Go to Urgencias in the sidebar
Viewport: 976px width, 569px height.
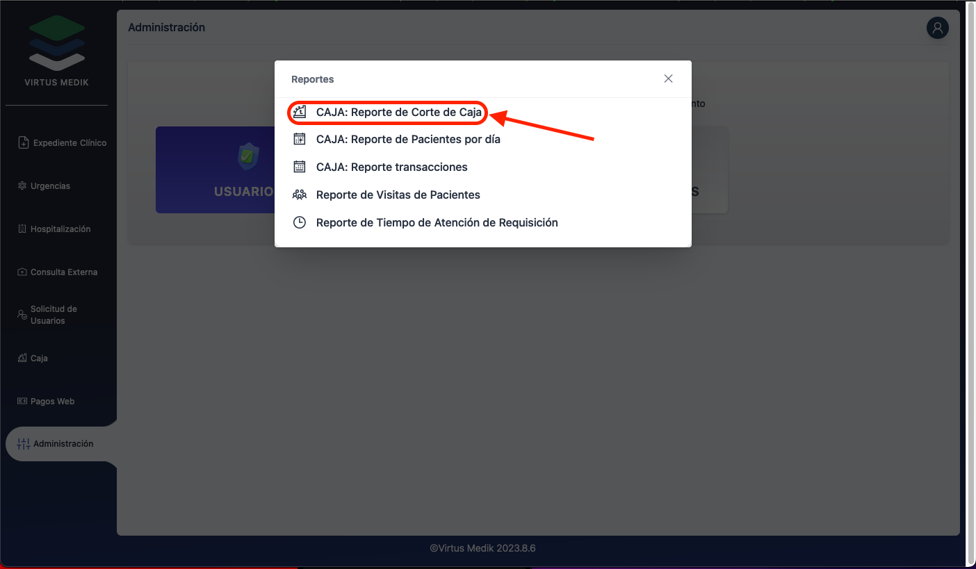tap(50, 186)
